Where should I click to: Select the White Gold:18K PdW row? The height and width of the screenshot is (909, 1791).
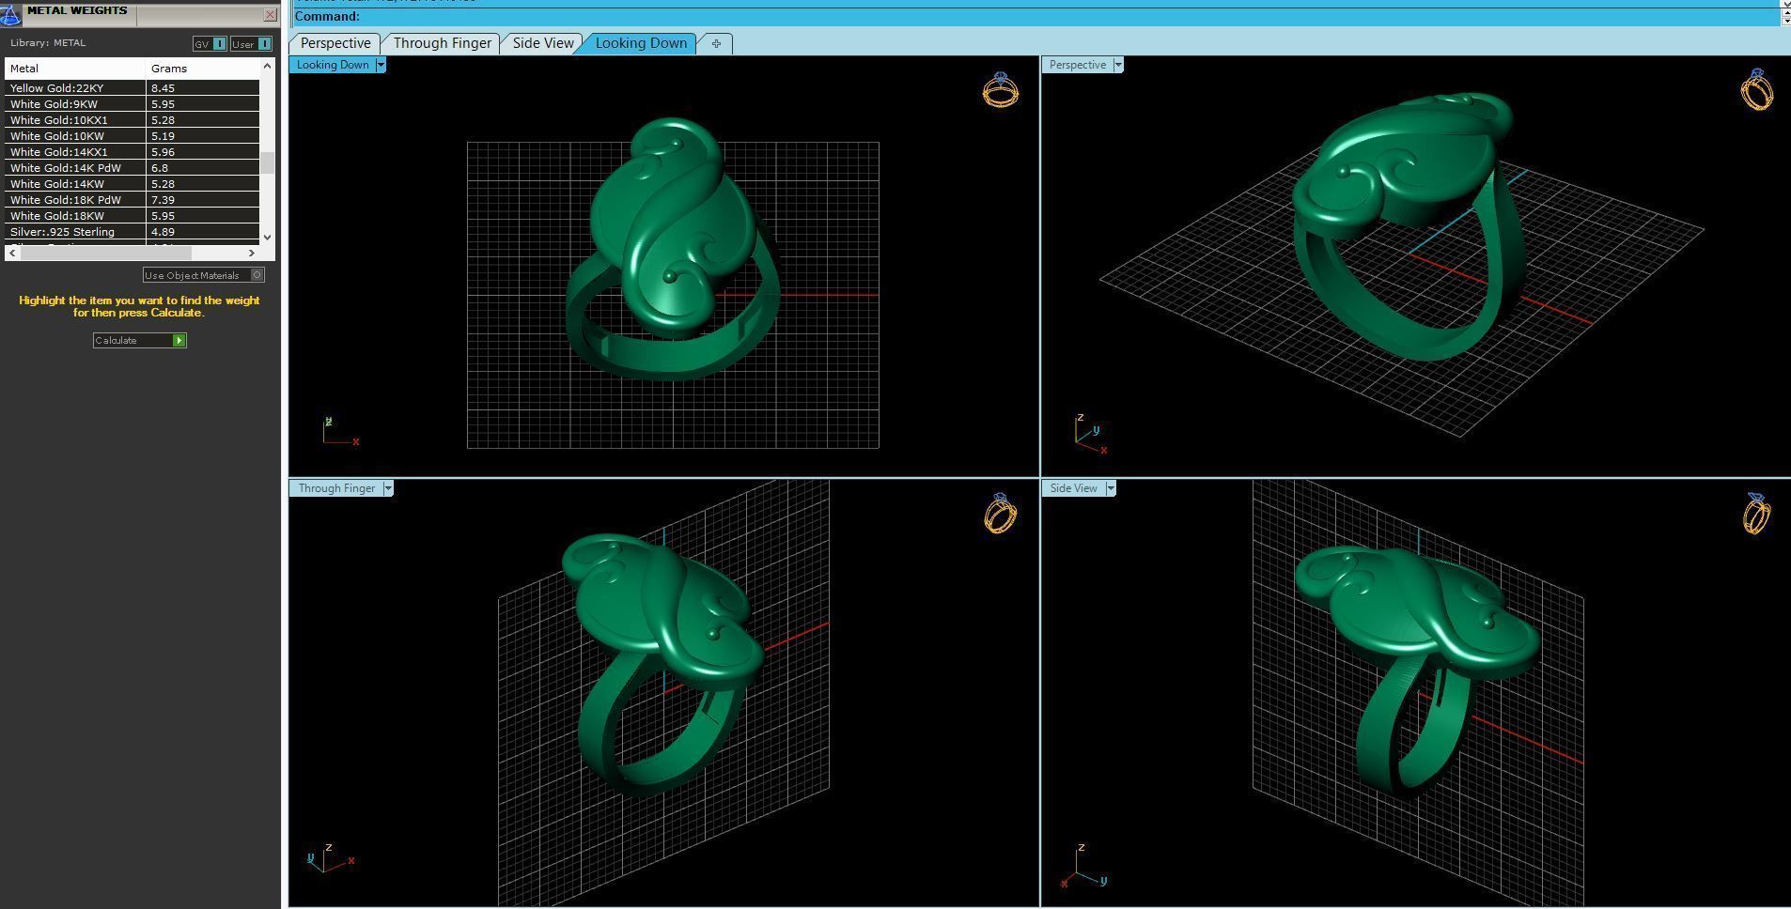(132, 200)
